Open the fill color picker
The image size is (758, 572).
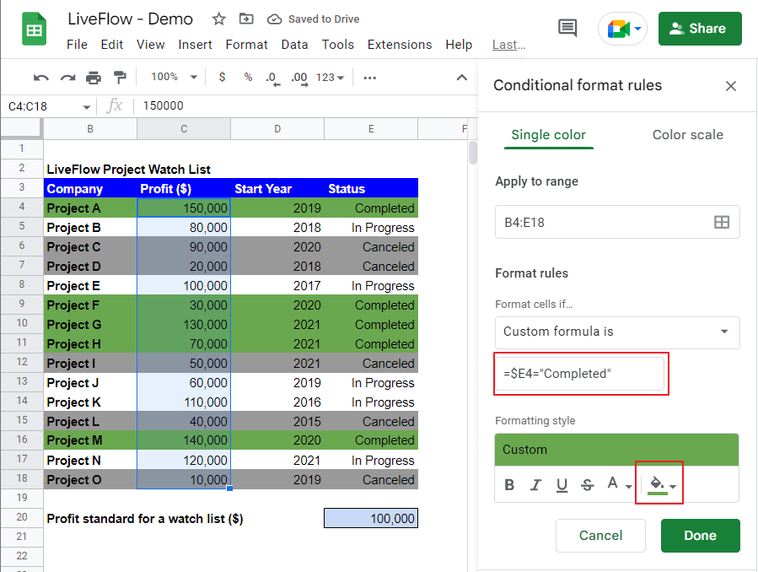(x=661, y=484)
